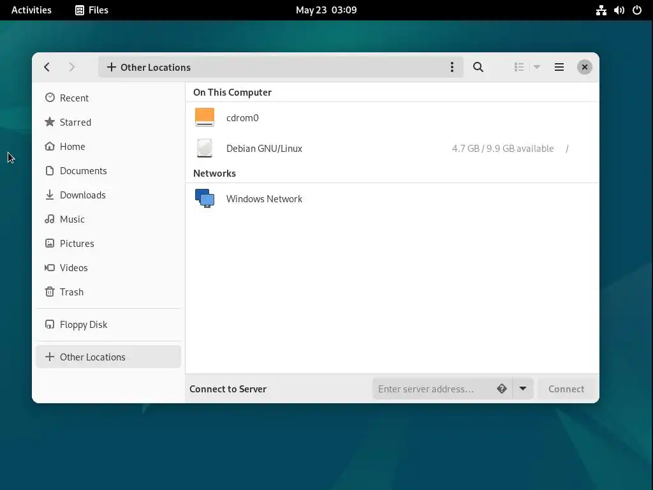The width and height of the screenshot is (653, 490).
Task: Click the forward navigation arrow
Action: tap(71, 67)
